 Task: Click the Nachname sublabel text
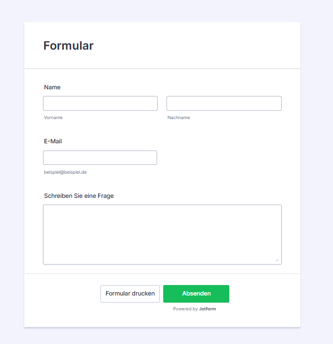[x=179, y=117]
